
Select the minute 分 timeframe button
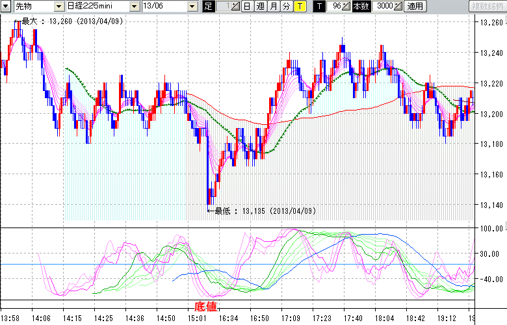click(286, 6)
